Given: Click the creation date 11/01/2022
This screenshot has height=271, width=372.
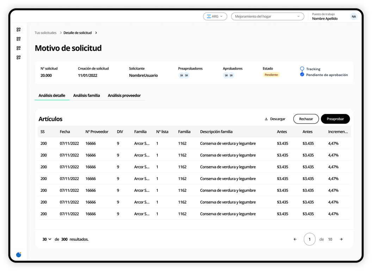Looking at the screenshot, I should point(88,76).
